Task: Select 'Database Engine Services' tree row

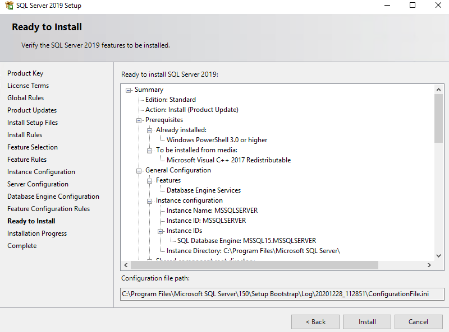Action: pos(204,190)
